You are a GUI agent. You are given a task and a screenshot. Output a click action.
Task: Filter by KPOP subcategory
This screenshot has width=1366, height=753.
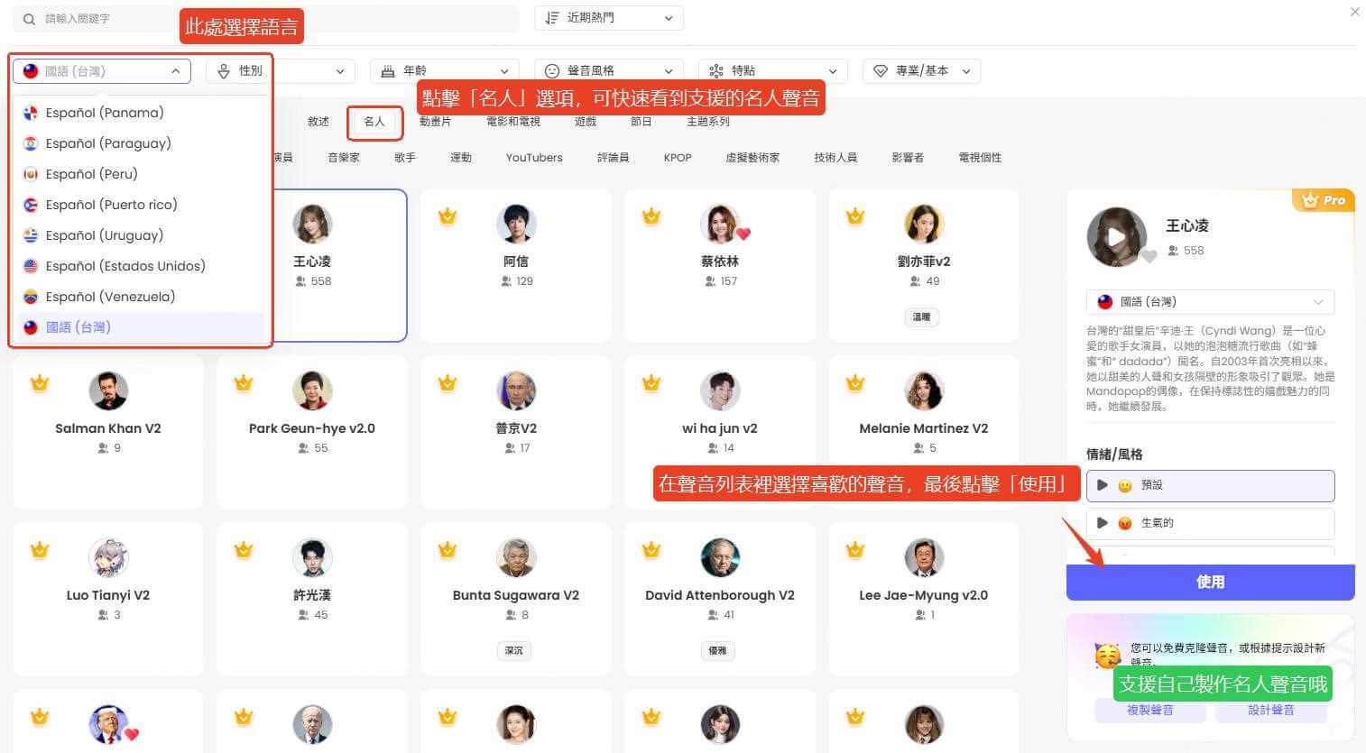tap(678, 158)
